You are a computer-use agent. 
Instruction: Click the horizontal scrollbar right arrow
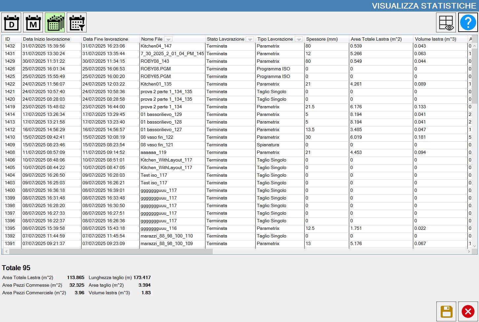click(469, 251)
